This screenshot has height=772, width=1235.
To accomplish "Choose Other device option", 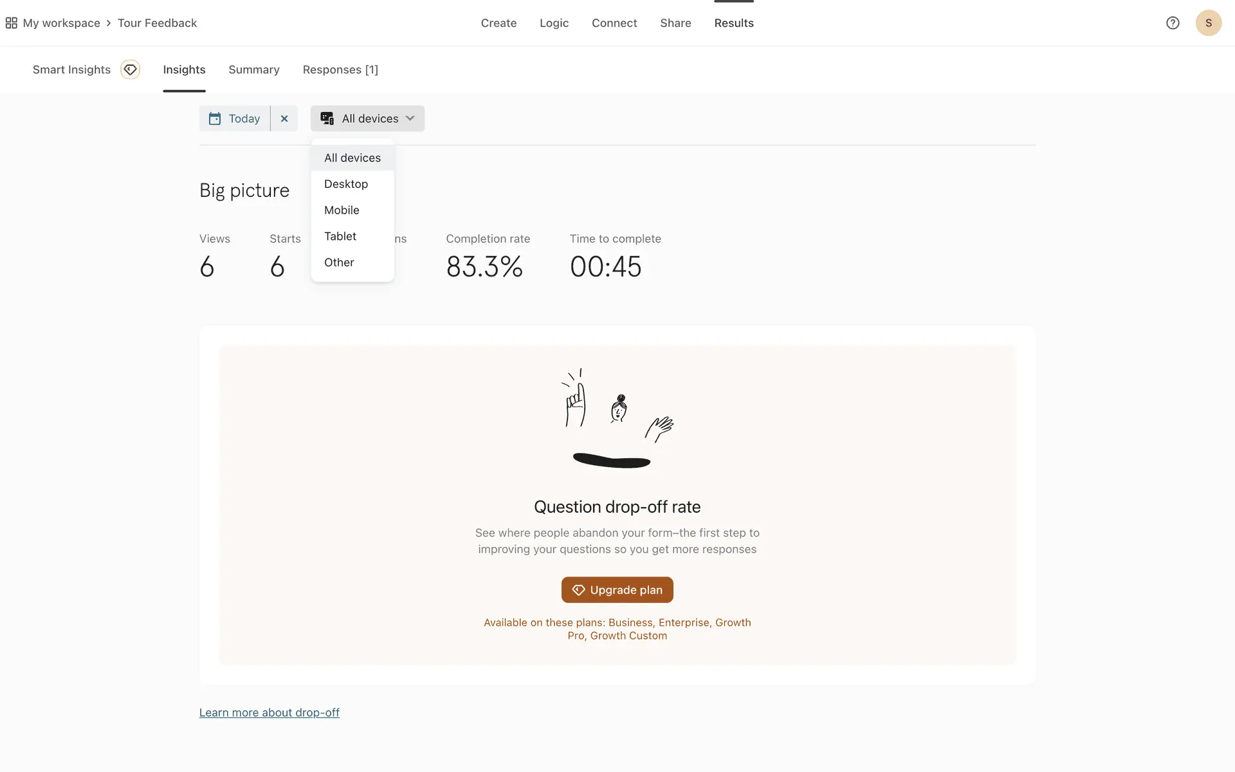I will pyautogui.click(x=339, y=262).
